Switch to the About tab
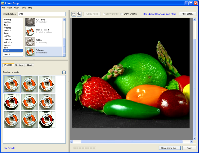 (29, 65)
